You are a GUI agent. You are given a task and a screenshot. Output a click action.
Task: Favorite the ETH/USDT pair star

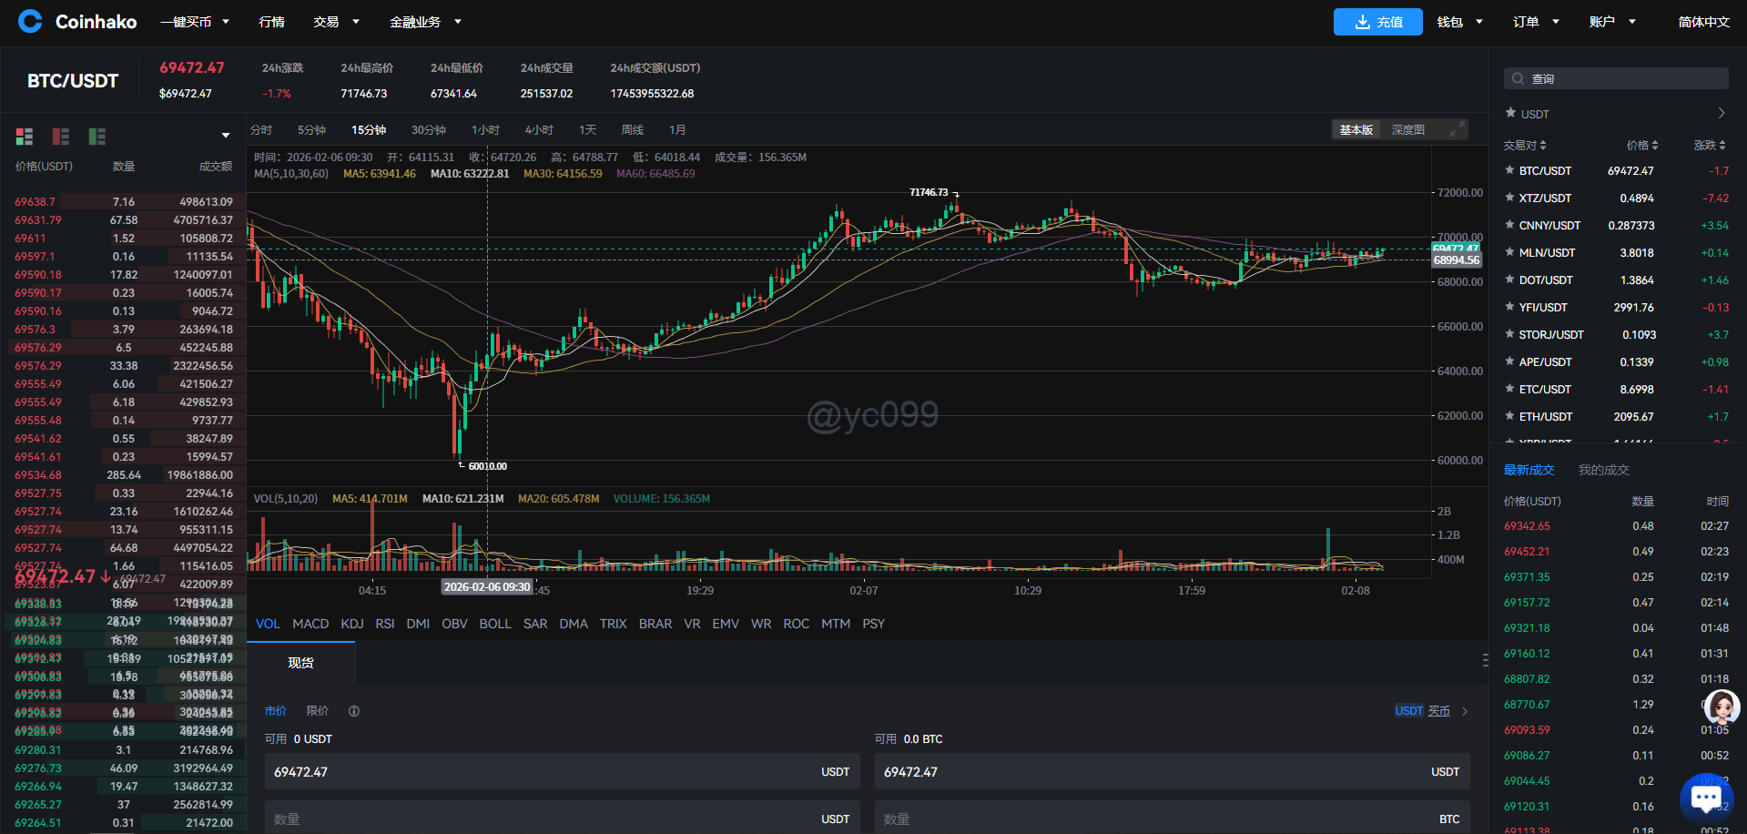coord(1510,416)
